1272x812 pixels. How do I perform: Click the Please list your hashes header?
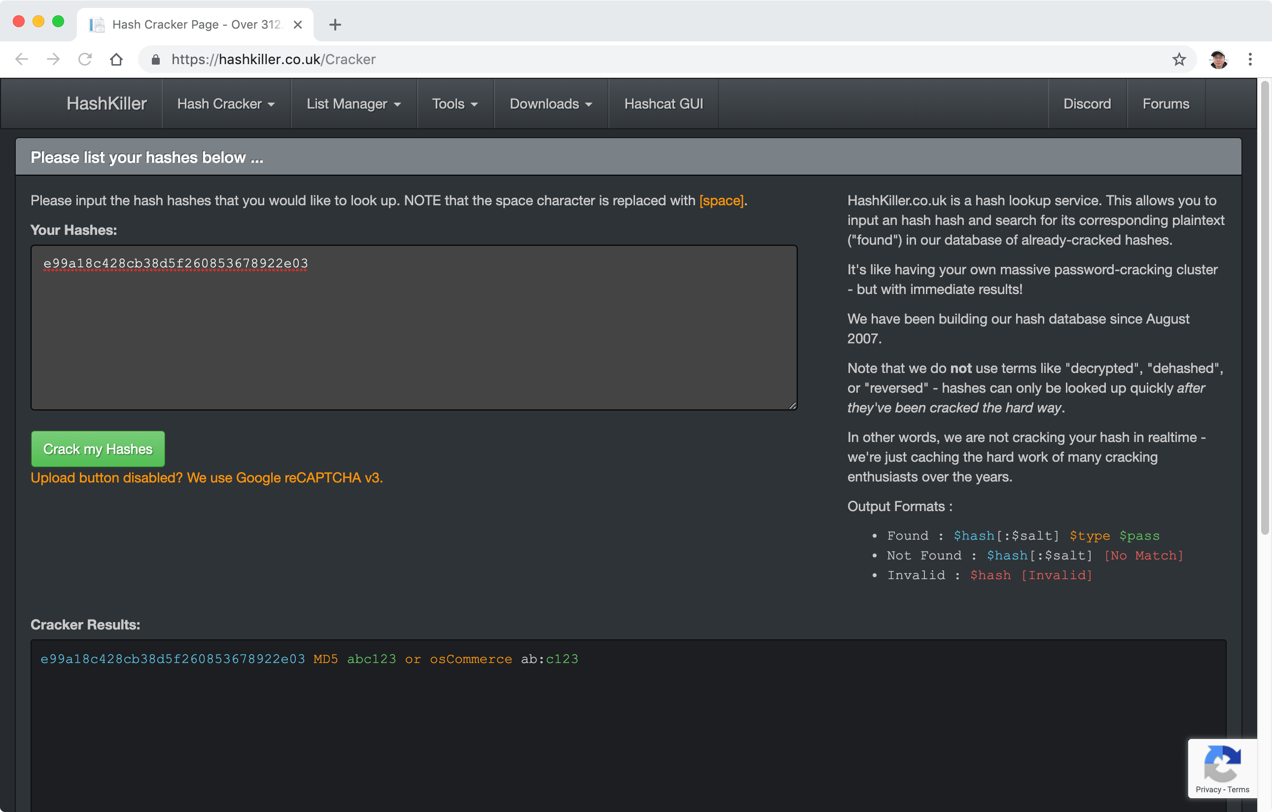147,157
